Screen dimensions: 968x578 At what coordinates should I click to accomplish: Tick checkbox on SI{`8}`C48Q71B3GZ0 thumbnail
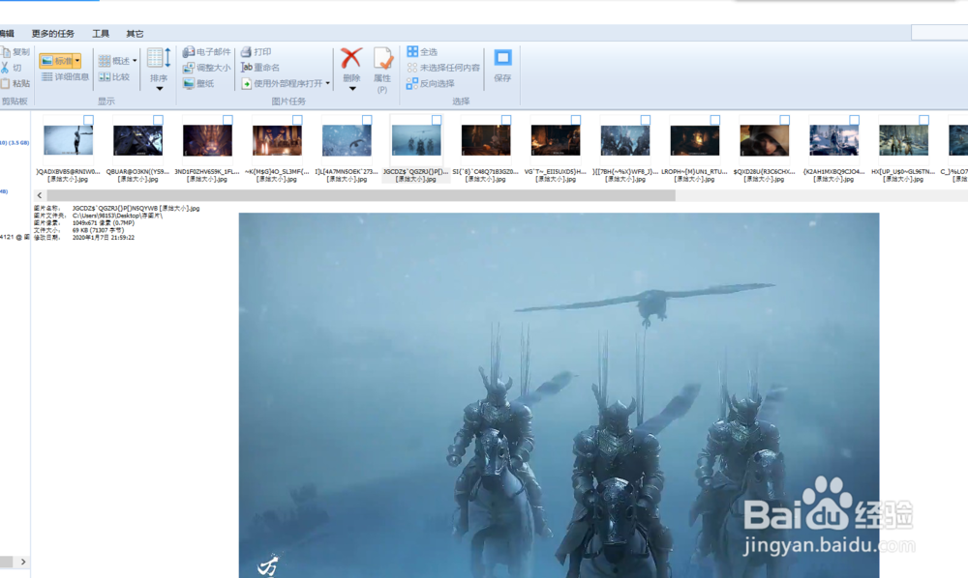click(x=506, y=120)
